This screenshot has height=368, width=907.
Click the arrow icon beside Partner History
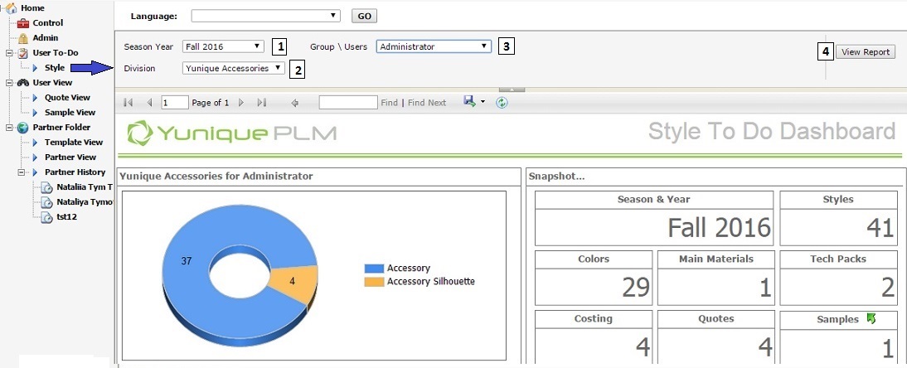(x=36, y=172)
